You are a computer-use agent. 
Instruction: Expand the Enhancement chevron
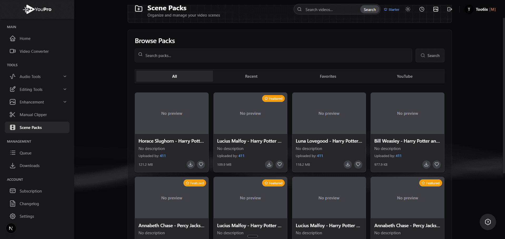point(65,102)
